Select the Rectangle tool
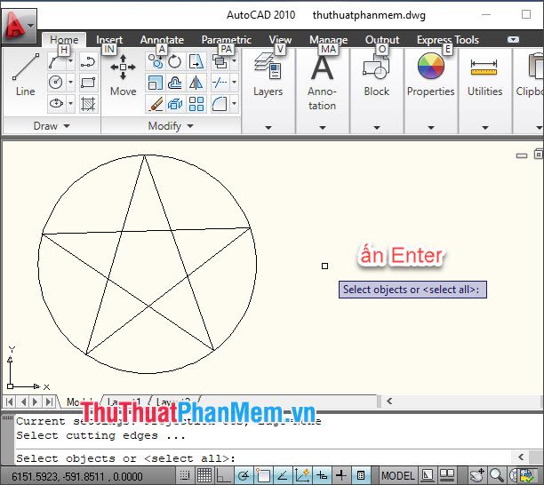This screenshot has width=544, height=485. pyautogui.click(x=87, y=83)
